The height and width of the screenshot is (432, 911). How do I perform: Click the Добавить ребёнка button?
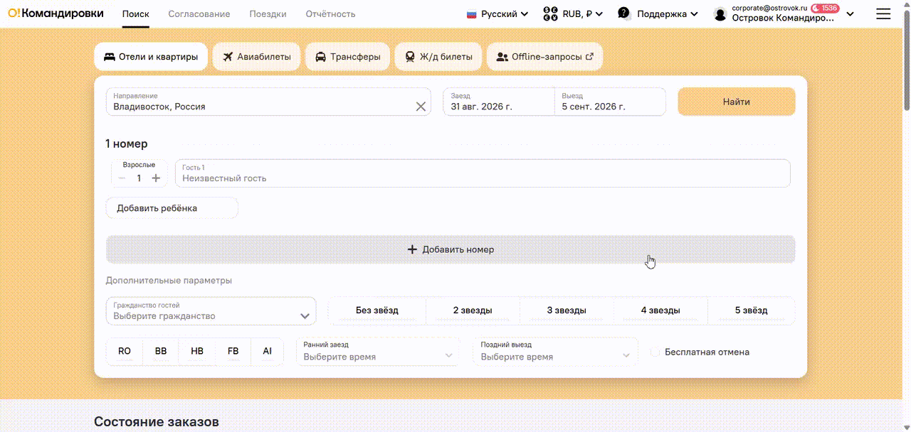[x=172, y=208]
